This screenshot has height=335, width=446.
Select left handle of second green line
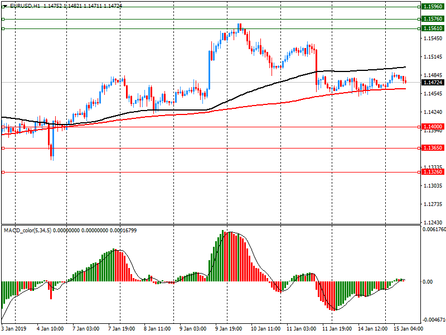3,19
